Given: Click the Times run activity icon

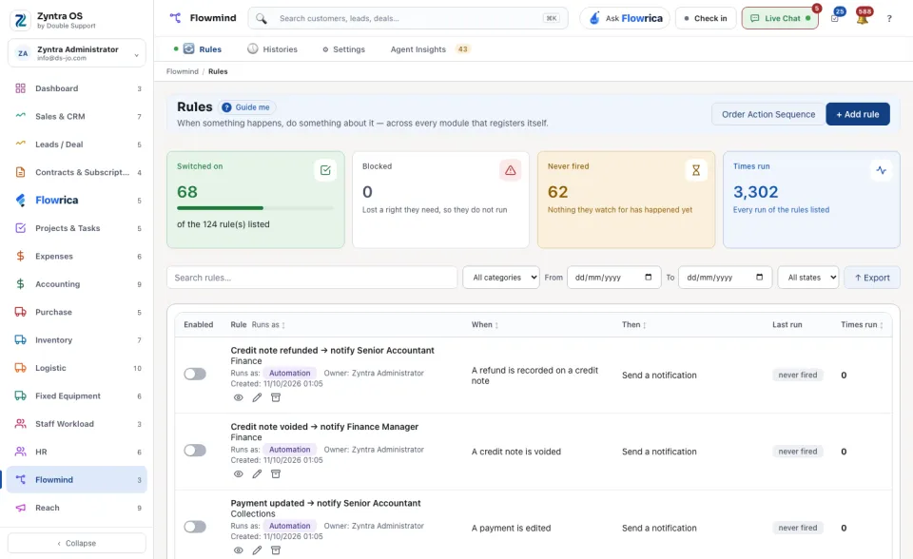Looking at the screenshot, I should (x=881, y=170).
